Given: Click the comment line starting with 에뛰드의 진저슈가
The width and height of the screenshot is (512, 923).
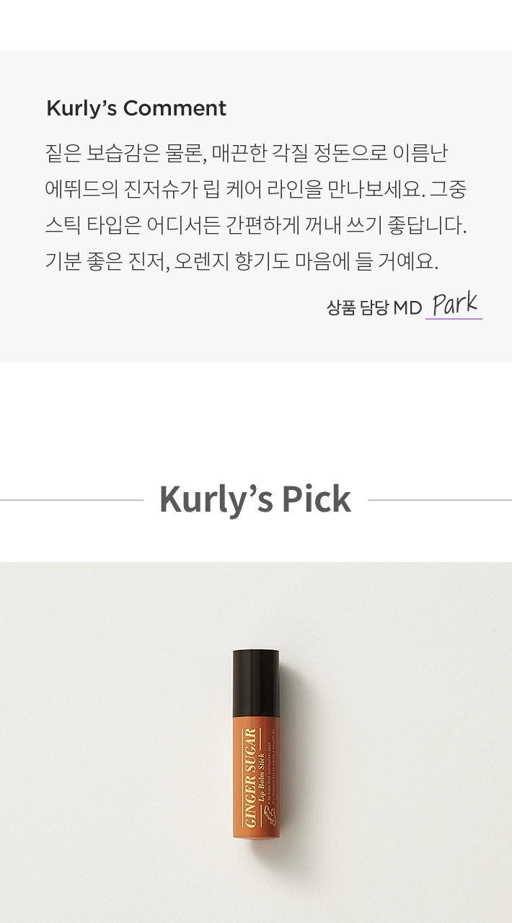Looking at the screenshot, I should (255, 189).
